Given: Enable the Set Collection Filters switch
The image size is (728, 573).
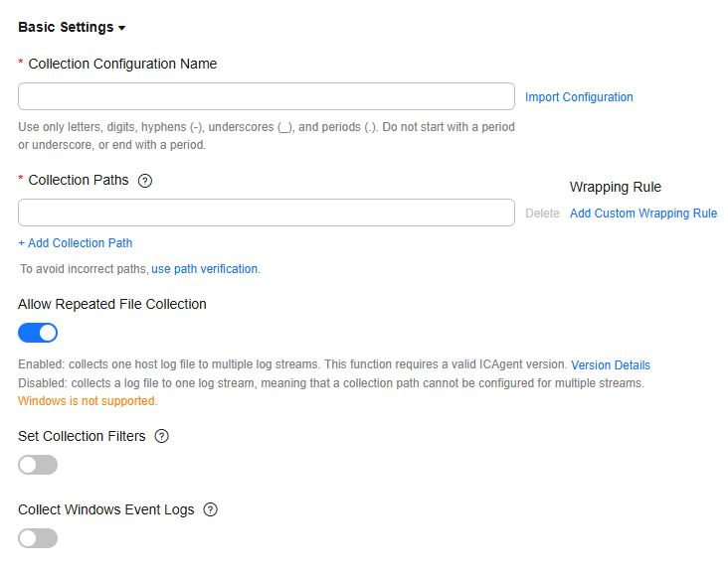Looking at the screenshot, I should point(38,465).
